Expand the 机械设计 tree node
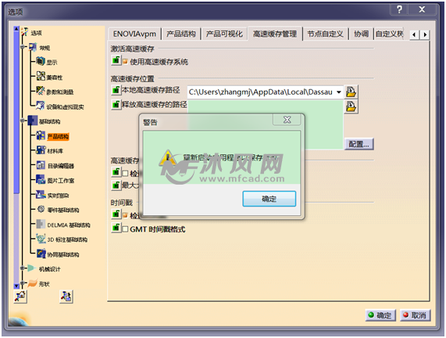The image size is (446, 338). pos(23,268)
